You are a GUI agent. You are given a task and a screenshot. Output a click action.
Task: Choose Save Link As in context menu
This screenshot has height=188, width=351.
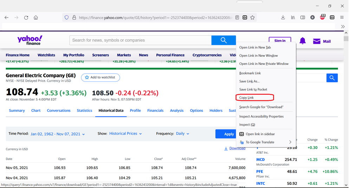tap(249, 81)
